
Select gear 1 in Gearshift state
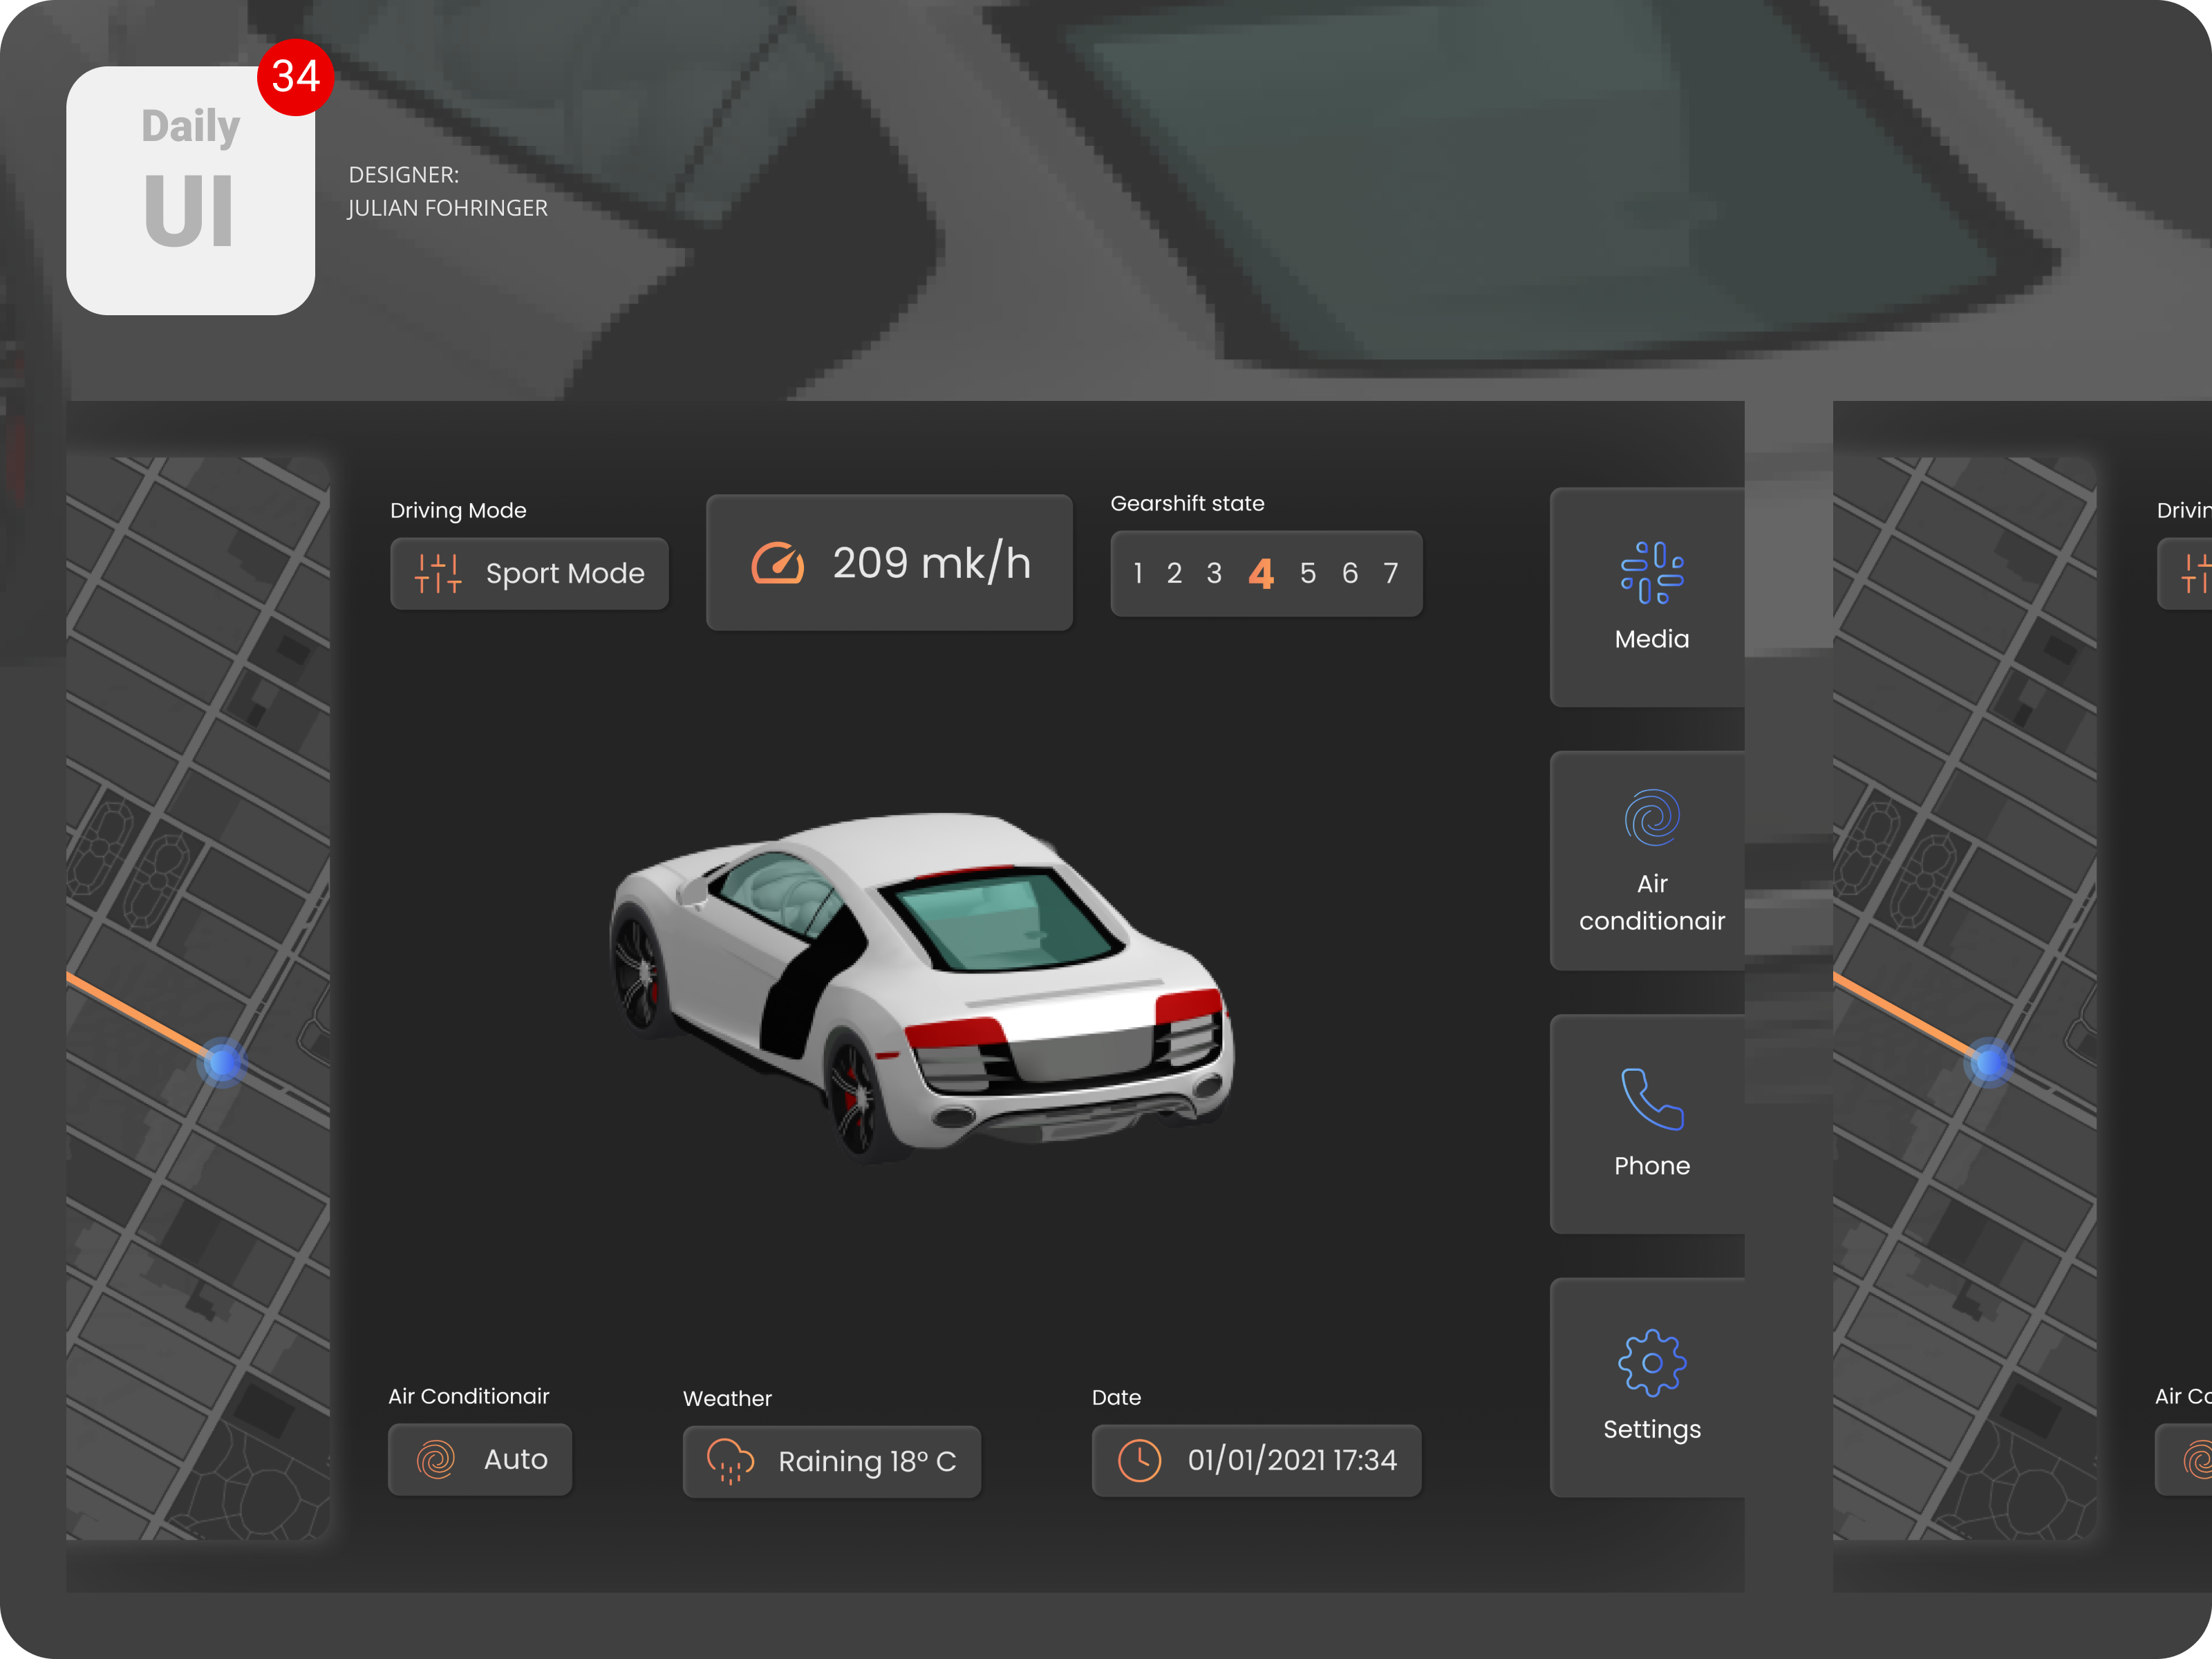coord(1138,573)
